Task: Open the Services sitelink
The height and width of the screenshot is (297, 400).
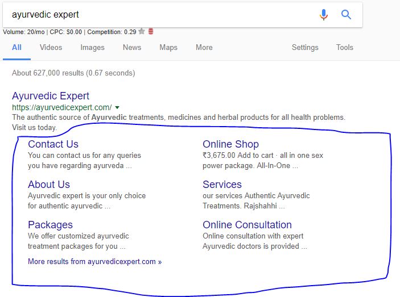Action: pyautogui.click(x=222, y=184)
